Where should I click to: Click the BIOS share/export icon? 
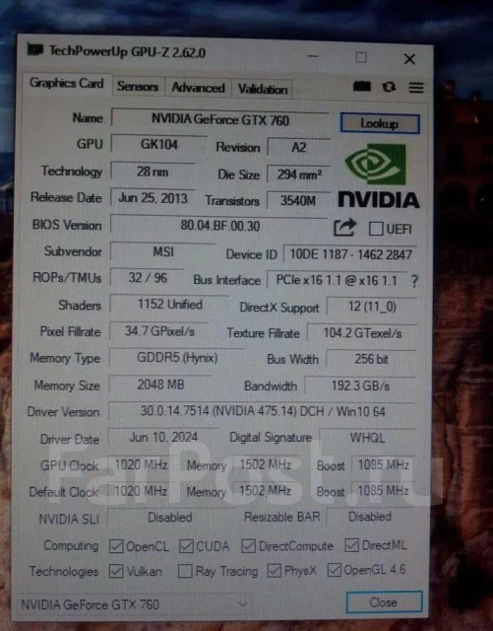coord(345,228)
